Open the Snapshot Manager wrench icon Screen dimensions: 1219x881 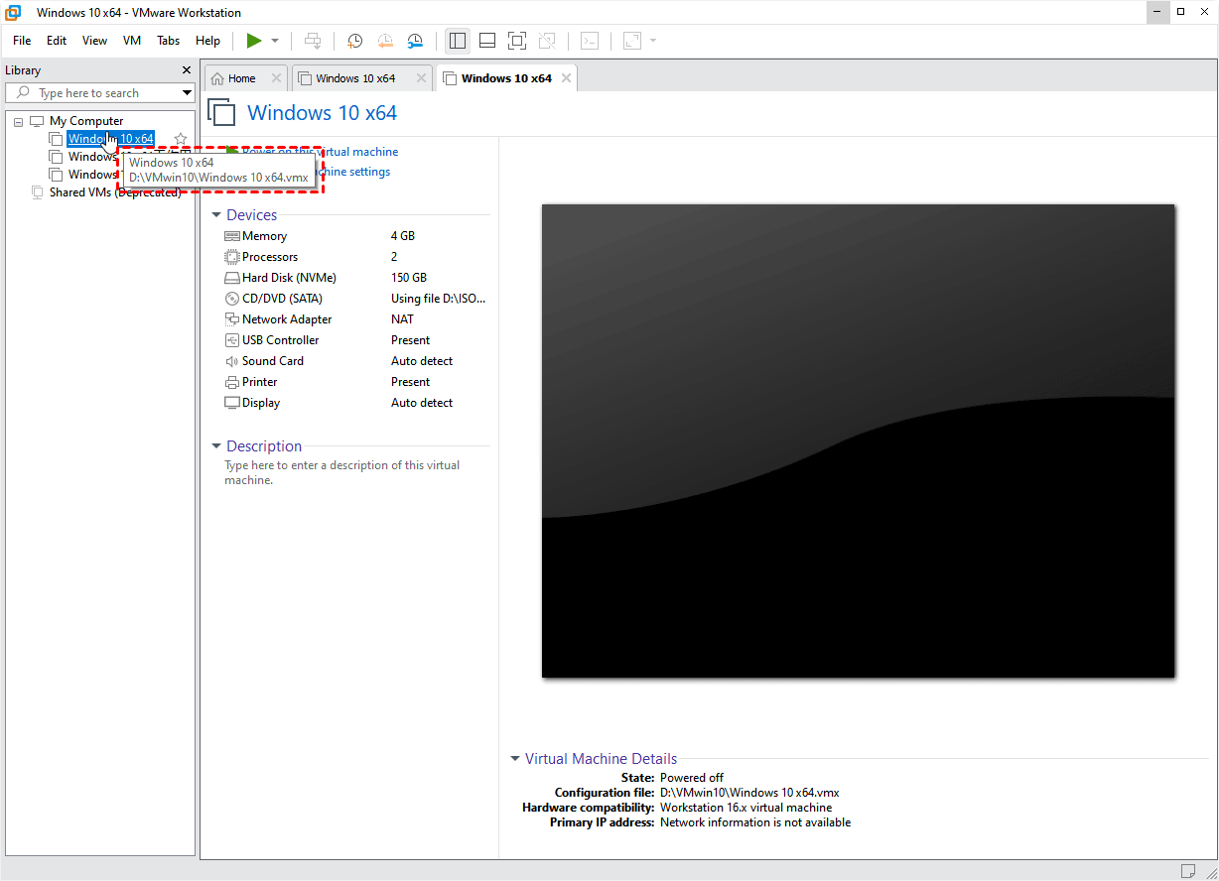415,41
